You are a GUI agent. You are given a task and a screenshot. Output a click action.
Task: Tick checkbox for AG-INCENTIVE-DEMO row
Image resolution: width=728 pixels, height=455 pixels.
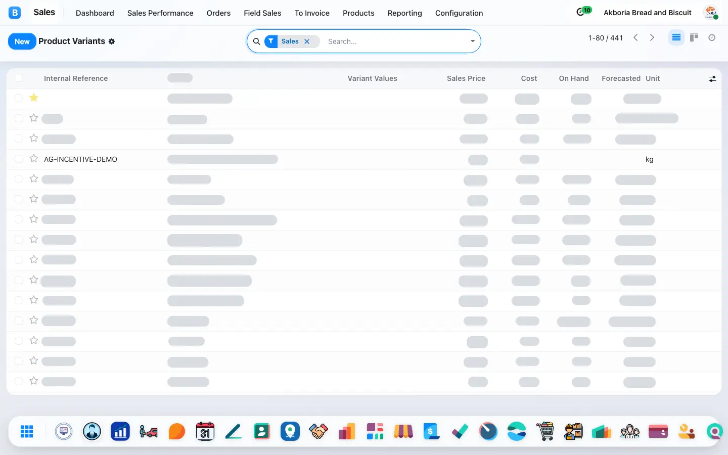pos(19,159)
